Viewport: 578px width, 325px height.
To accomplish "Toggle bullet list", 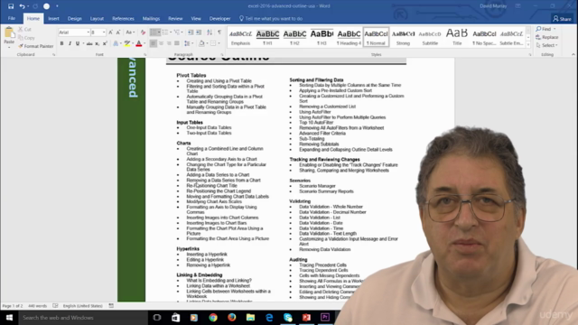I will coord(154,32).
